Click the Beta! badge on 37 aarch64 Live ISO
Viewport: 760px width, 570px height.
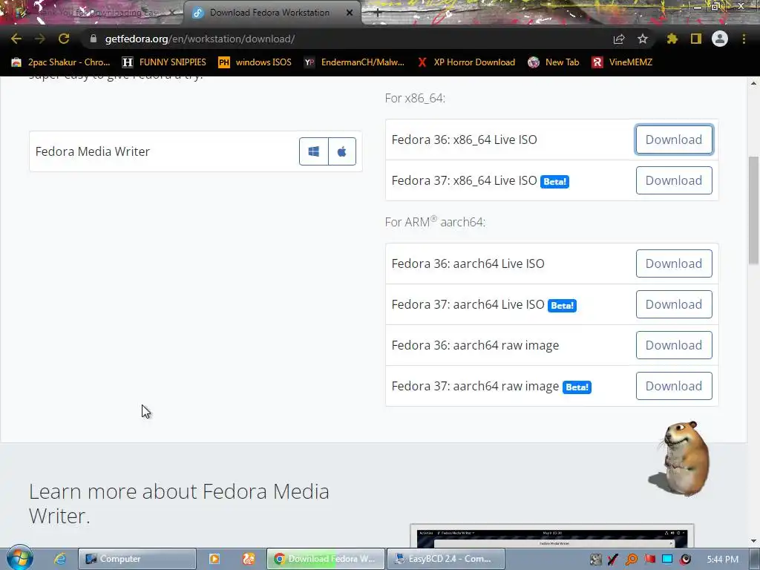point(562,305)
